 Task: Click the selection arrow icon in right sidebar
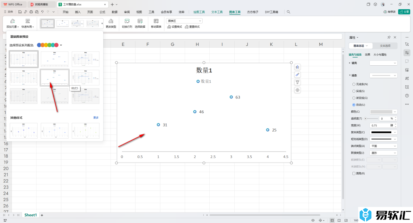[x=407, y=44]
